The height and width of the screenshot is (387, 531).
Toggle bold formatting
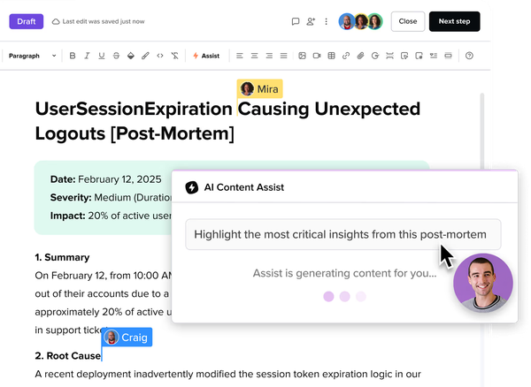(73, 56)
